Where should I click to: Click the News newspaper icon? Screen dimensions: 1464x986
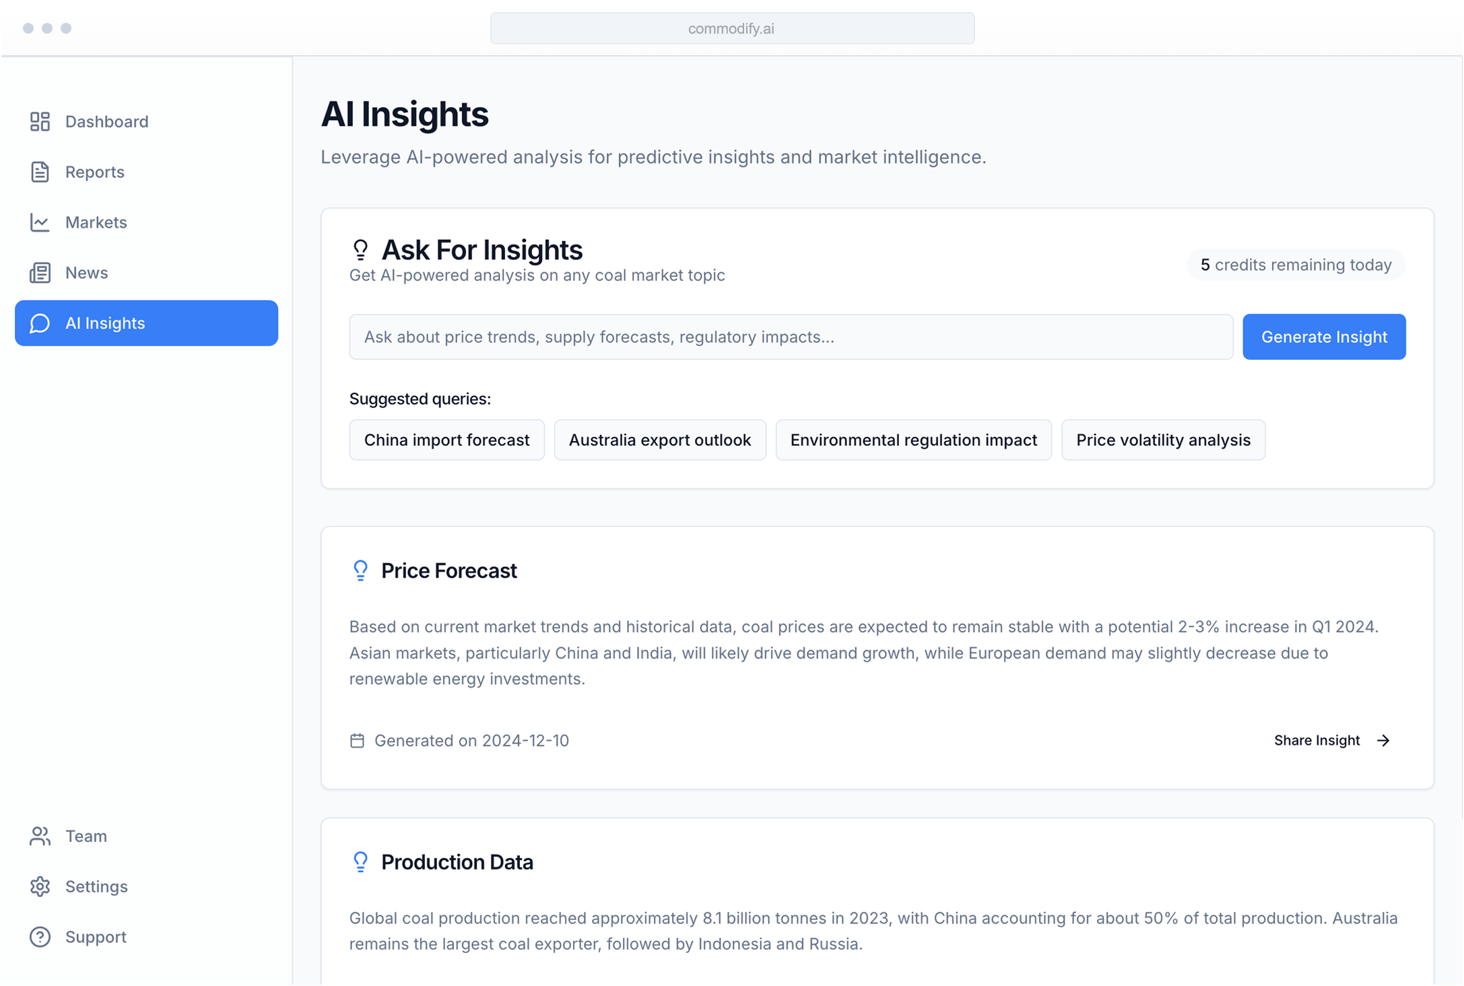pyautogui.click(x=40, y=273)
